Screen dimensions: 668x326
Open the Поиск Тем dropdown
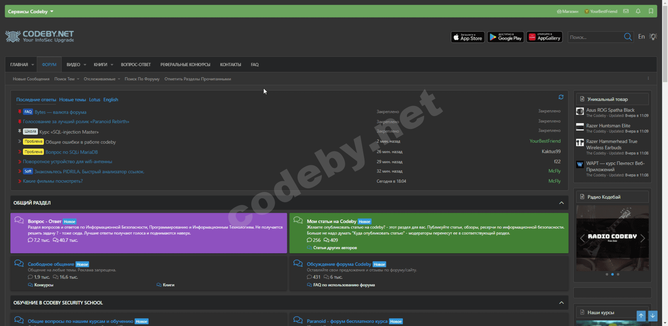click(x=67, y=79)
